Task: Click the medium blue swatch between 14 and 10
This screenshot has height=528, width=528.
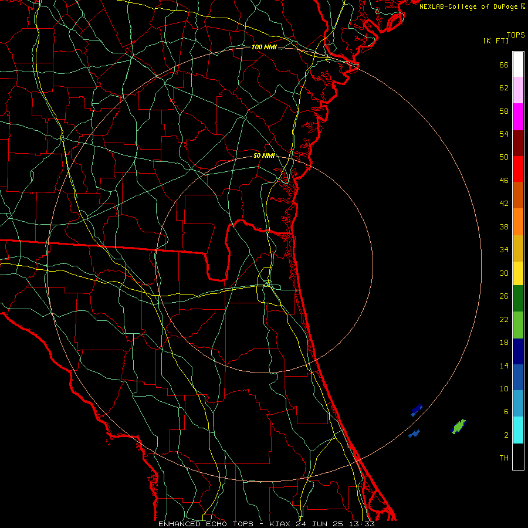Action: [x=518, y=377]
